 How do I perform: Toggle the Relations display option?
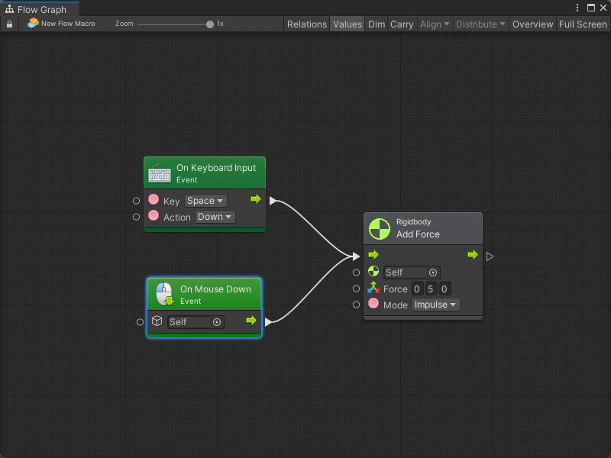tap(307, 24)
